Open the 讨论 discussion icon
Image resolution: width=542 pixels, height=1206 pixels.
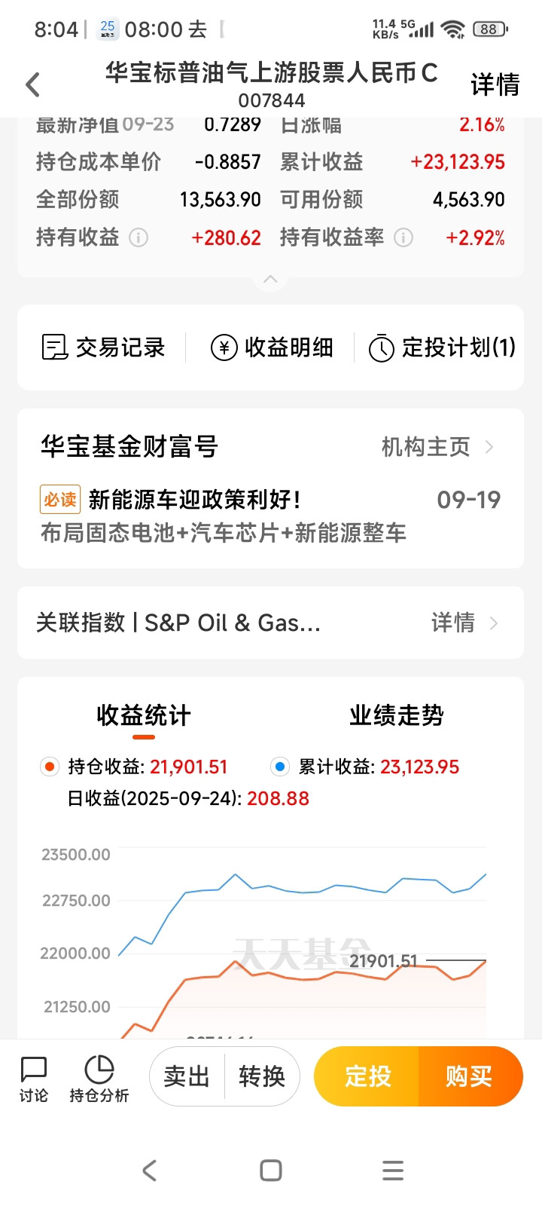(x=34, y=1079)
